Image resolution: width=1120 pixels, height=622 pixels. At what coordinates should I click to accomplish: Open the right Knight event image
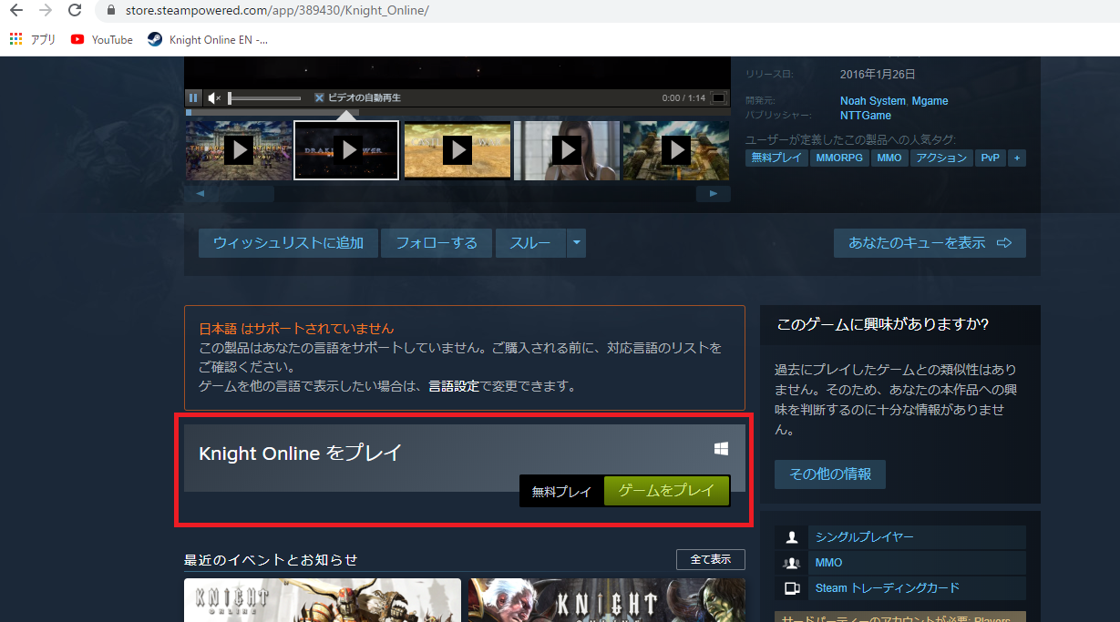[x=607, y=600]
